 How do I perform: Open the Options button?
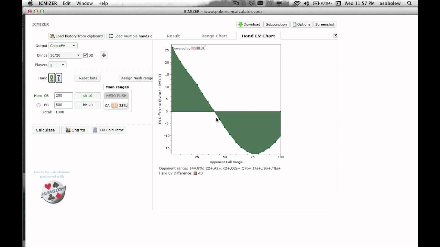[x=301, y=24]
